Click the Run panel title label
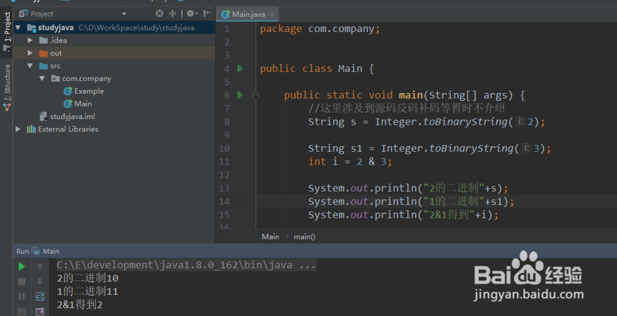617x316 pixels. point(22,251)
